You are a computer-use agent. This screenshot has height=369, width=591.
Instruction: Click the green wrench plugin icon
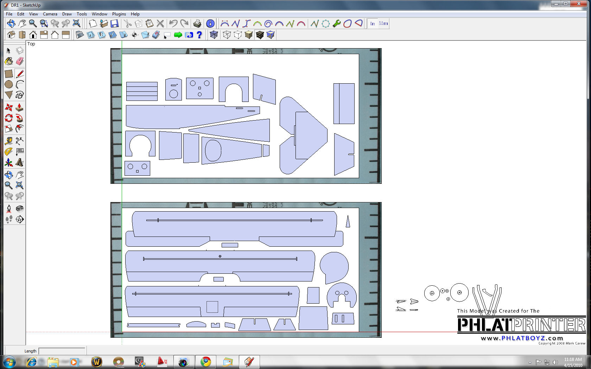tap(337, 24)
